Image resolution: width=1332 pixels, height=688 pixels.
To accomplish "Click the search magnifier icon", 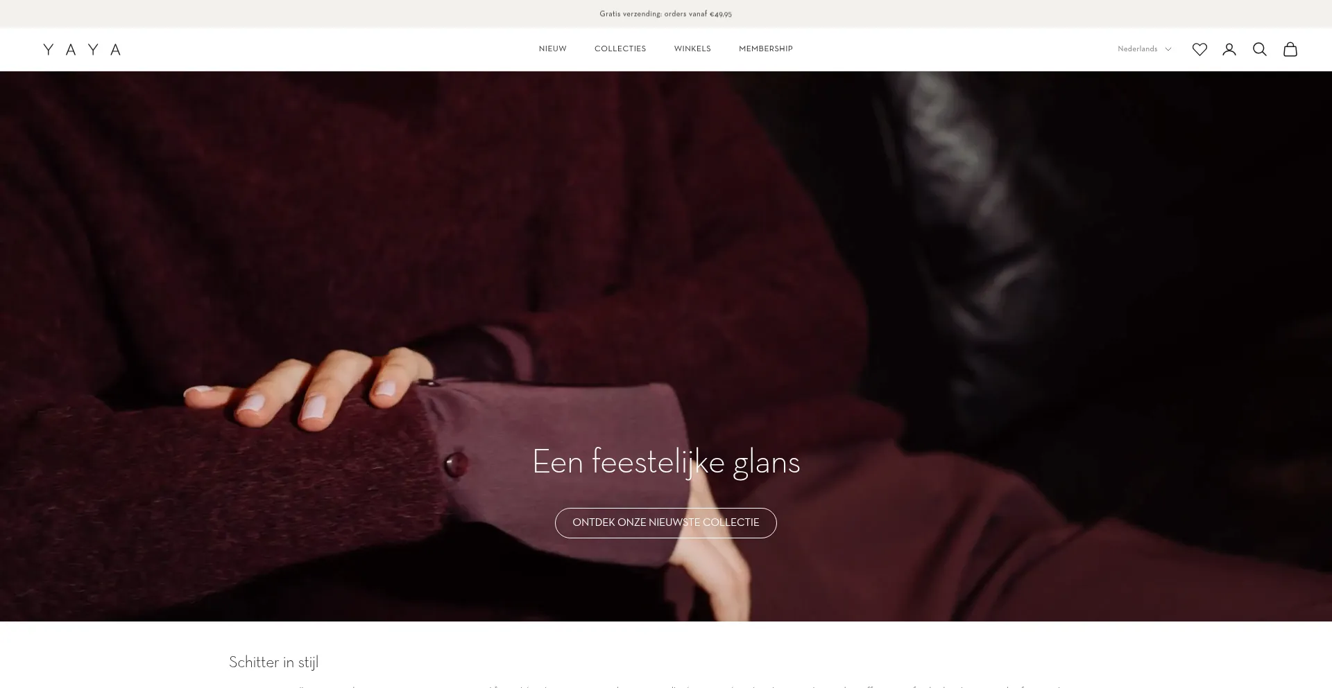I will point(1260,49).
